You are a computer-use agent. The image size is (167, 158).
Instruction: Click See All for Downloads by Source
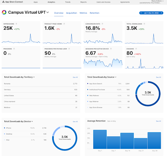(159, 77)
